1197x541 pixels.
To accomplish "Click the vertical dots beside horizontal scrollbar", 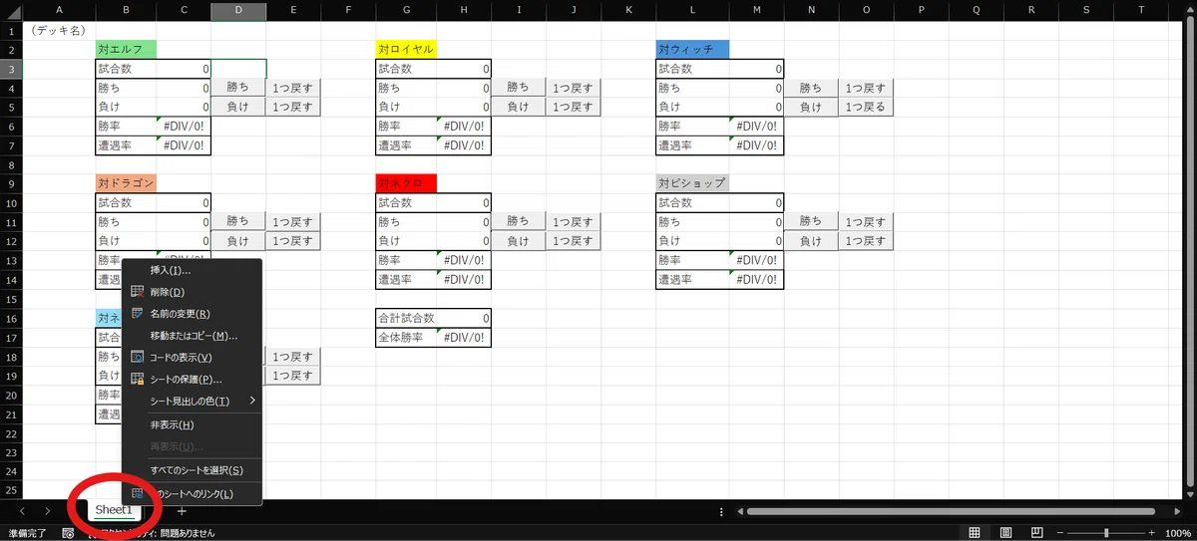I will (721, 510).
